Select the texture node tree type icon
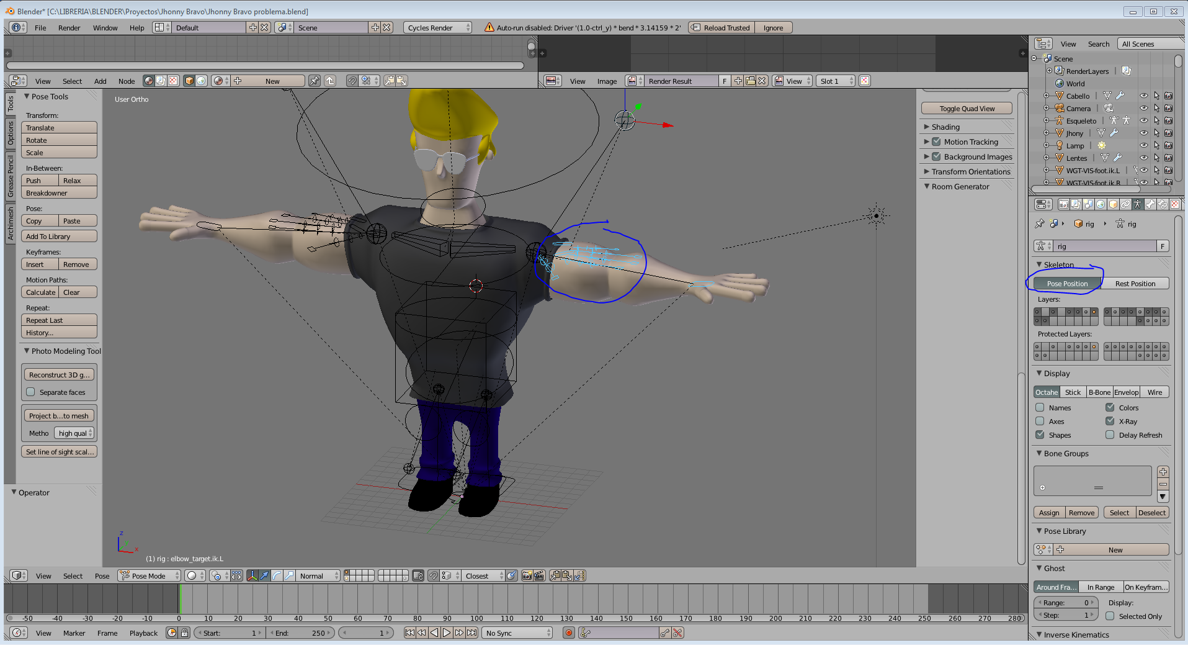This screenshot has height=645, width=1188. 173,81
